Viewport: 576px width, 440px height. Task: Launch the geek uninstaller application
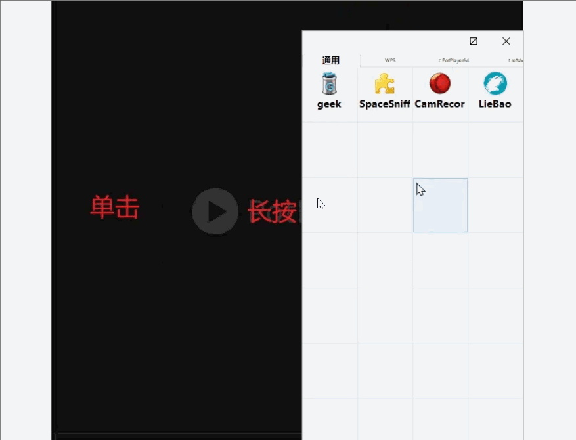[x=329, y=89]
